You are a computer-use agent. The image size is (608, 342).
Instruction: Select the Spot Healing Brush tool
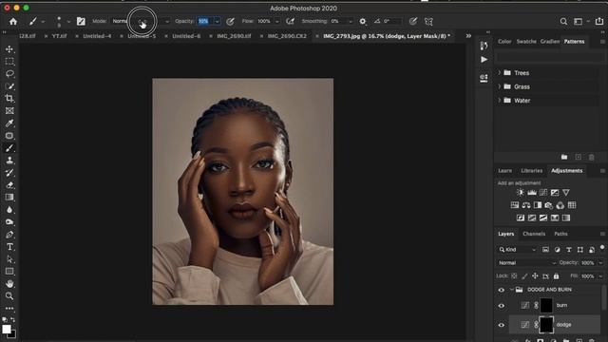9,136
